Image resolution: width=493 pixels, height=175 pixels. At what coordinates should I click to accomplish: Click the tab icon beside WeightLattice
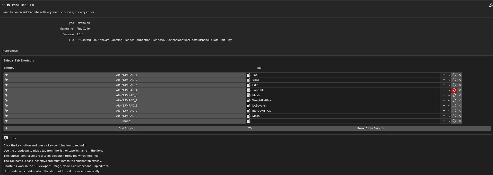(249, 100)
